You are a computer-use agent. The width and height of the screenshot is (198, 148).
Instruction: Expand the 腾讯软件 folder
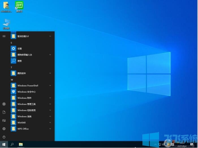click(31, 73)
